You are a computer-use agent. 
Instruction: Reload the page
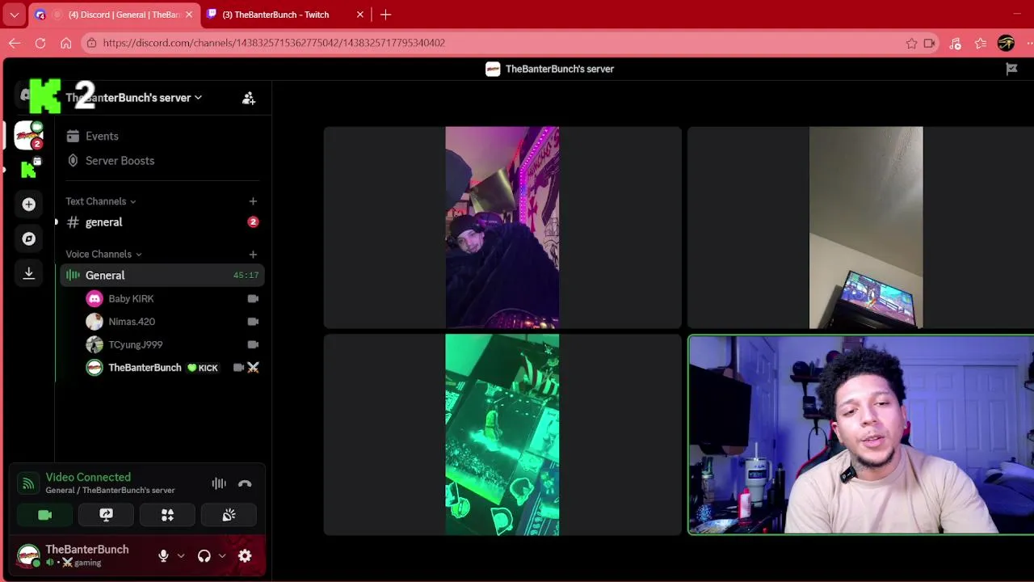40,43
